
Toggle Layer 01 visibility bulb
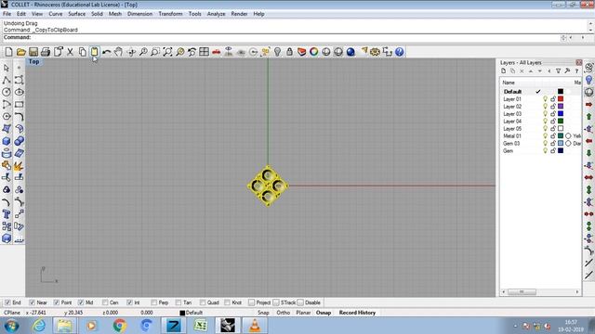click(545, 99)
